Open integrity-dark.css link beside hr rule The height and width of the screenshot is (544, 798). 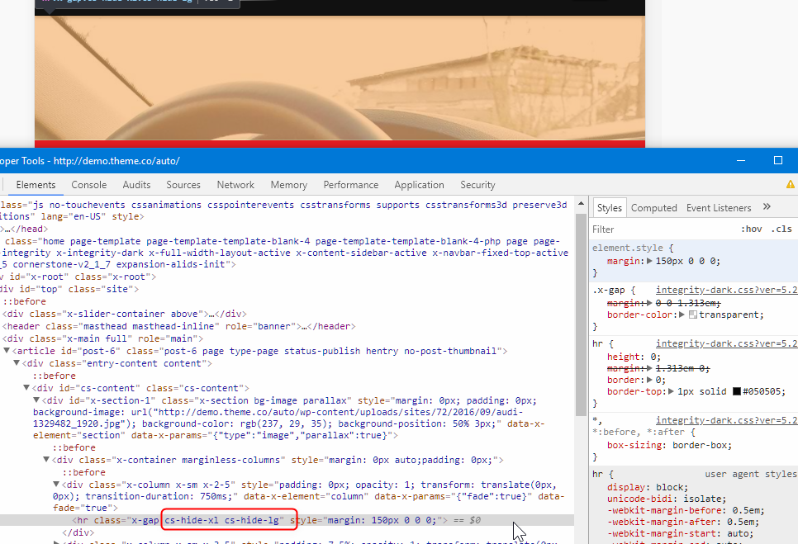725,343
